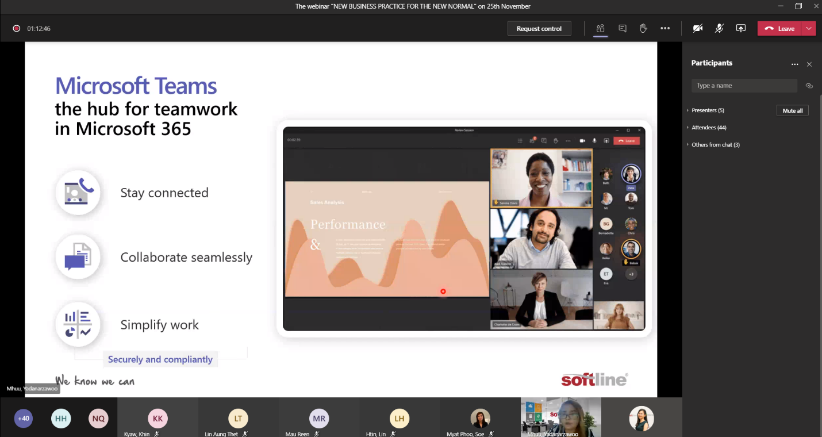Click the Microsoft Teams slide title

136,86
